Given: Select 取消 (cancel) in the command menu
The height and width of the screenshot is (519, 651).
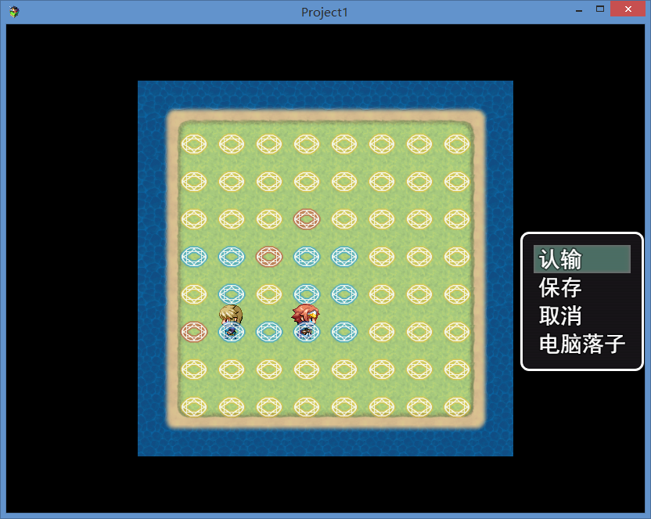Looking at the screenshot, I should click(559, 315).
